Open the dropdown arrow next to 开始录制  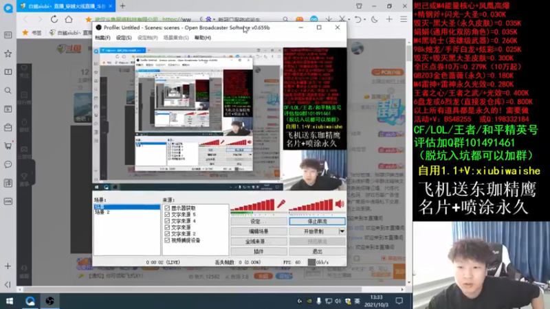click(x=342, y=231)
